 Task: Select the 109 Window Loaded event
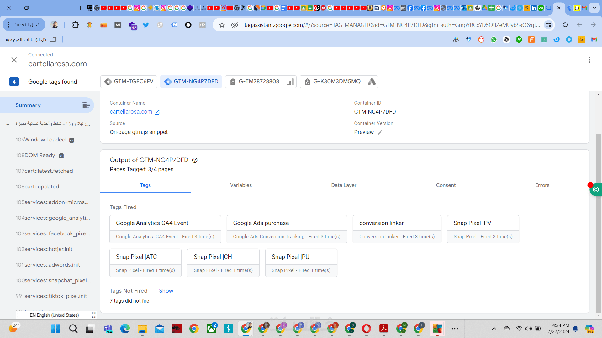coord(45,140)
